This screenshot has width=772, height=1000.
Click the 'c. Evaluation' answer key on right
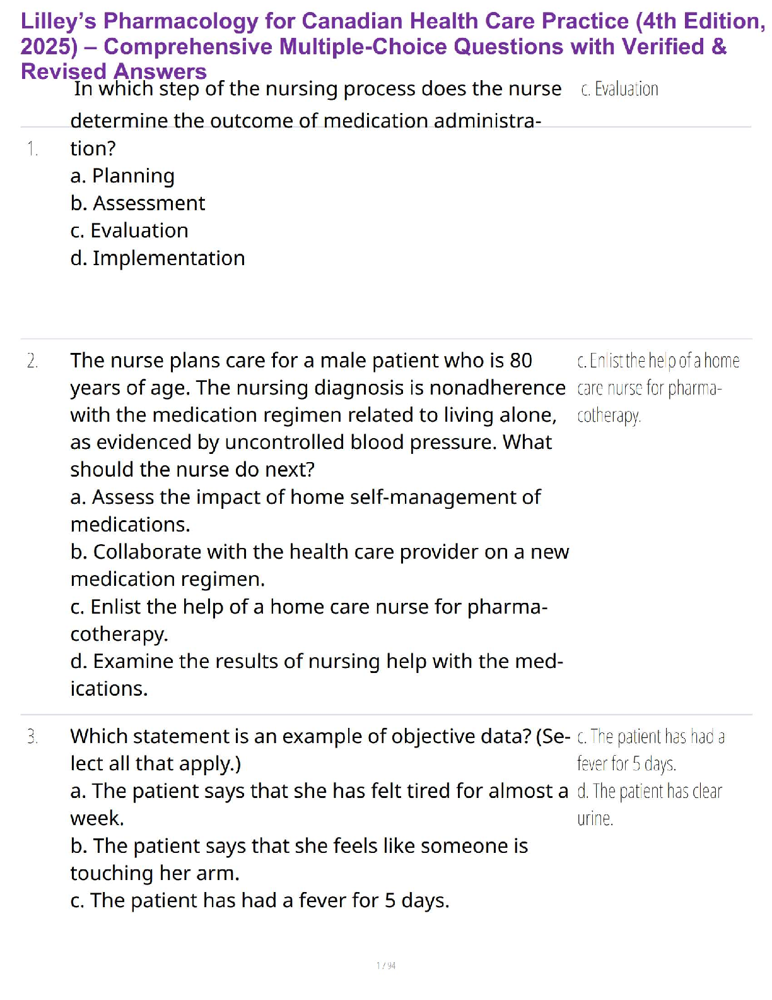pyautogui.click(x=619, y=89)
